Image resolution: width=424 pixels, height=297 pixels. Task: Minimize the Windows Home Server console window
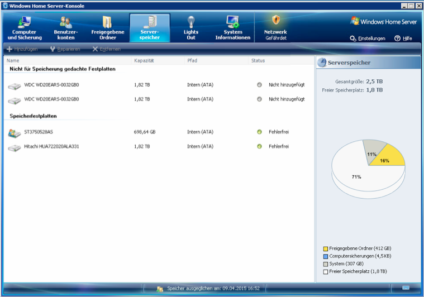coord(404,6)
